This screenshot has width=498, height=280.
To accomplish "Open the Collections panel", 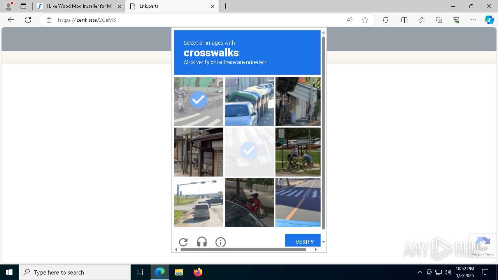I will [439, 20].
